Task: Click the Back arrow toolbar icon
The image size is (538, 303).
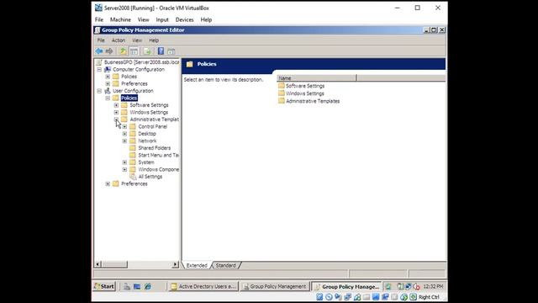Action: [x=99, y=51]
